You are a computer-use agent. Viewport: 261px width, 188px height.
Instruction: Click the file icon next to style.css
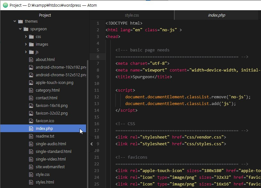31,175
